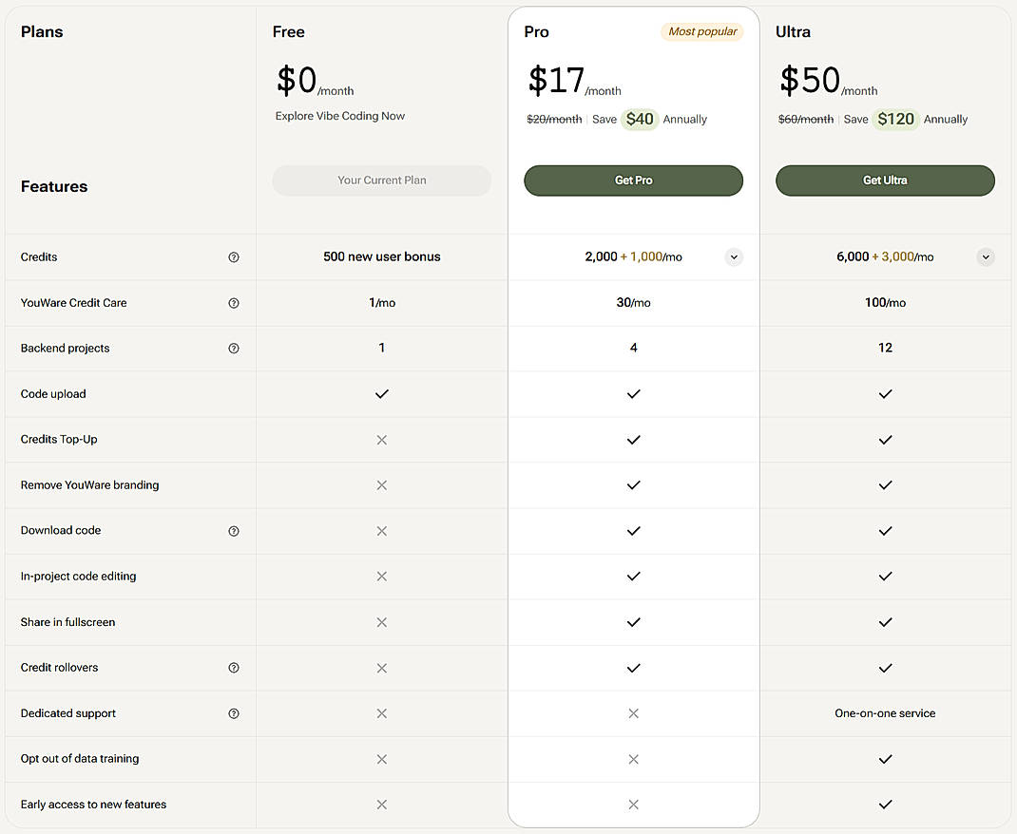Click Pro plan In-project code editing checkmark
The width and height of the screenshot is (1017, 834).
634,577
